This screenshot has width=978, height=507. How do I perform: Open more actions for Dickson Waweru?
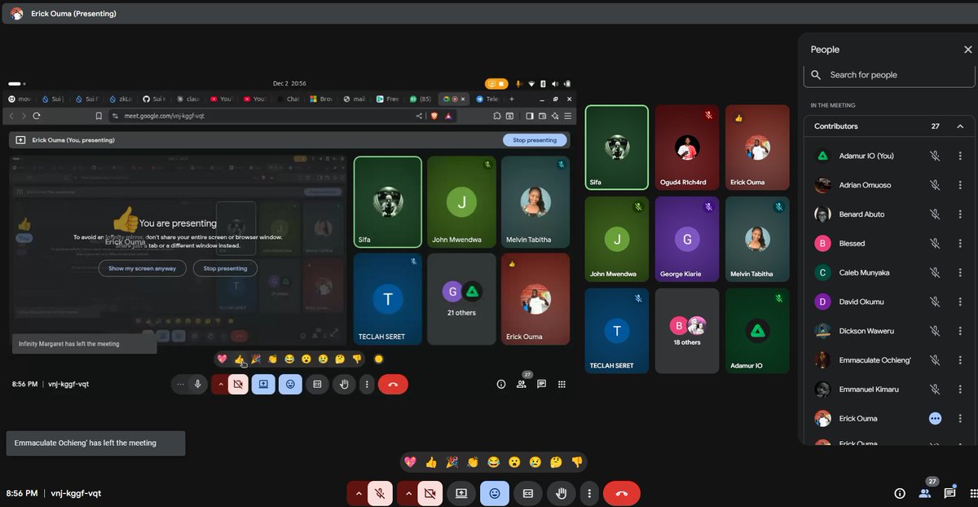(x=960, y=331)
